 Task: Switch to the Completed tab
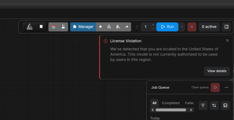coord(171,103)
